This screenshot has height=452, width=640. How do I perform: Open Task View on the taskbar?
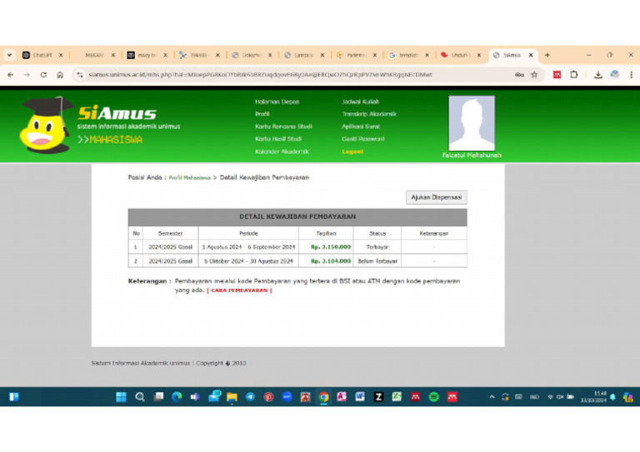pos(158,397)
